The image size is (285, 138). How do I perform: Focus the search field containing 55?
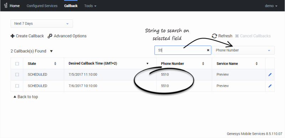point(183,50)
